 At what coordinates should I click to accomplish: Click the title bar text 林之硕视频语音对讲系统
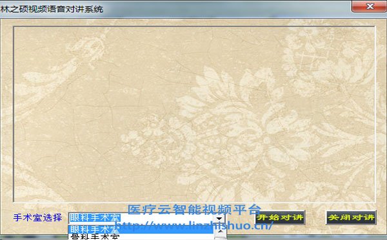[x=52, y=10]
